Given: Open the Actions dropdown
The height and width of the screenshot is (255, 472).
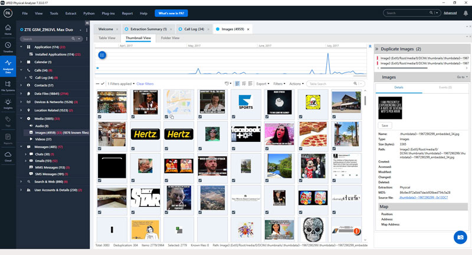Looking at the screenshot, I should coord(296,84).
